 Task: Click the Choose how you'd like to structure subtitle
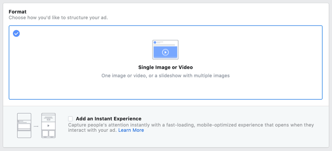pyautogui.click(x=58, y=18)
